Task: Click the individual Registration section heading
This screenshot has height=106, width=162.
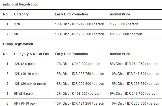Action: [20, 4]
